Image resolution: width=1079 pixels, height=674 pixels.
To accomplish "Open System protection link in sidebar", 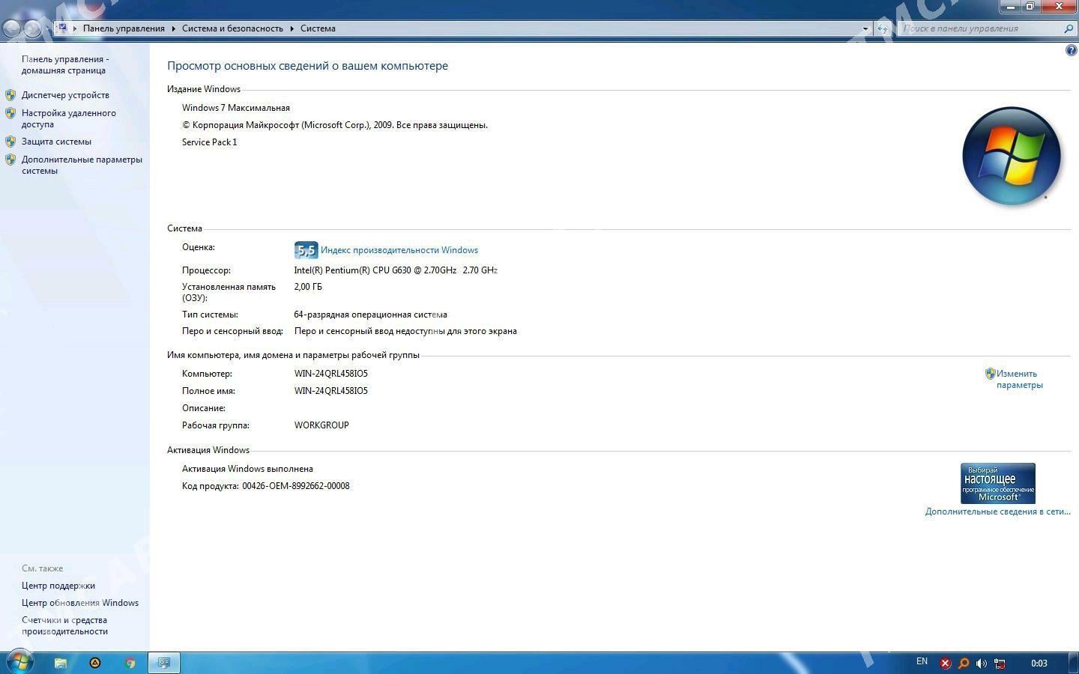I will [56, 142].
